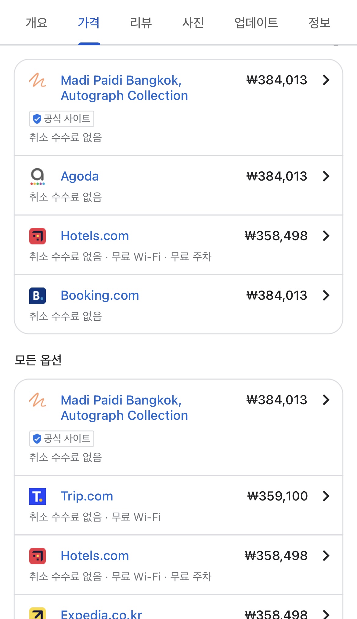This screenshot has width=357, height=619.
Task: Expand the Booking.com ₩384,013 chevron
Action: [x=326, y=295]
